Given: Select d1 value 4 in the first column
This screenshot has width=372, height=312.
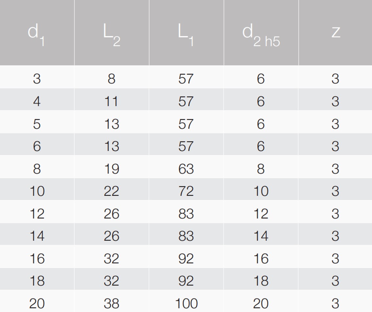Looking at the screenshot, I should coord(37,101).
